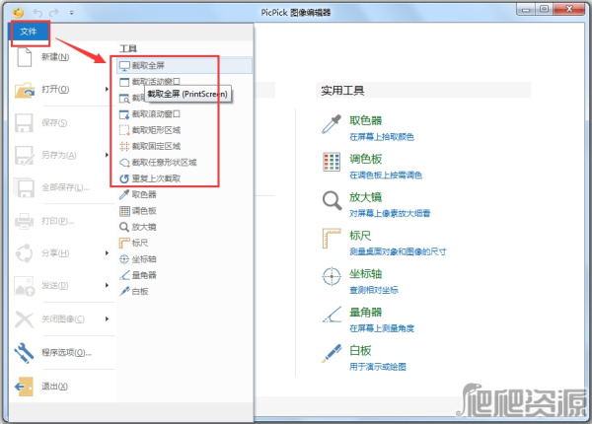Open the 量角器 heading link
Screen dimensions: 592x424
coord(365,313)
